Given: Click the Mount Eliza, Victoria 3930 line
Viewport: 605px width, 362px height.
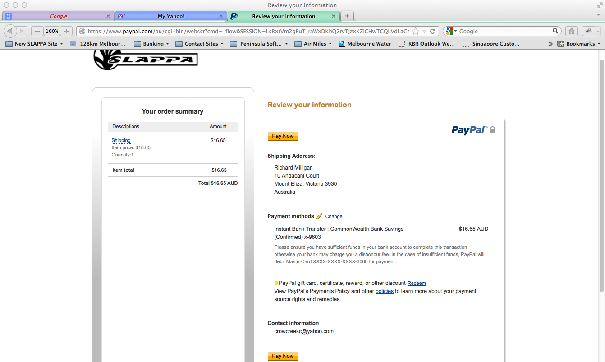Looking at the screenshot, I should click(305, 184).
